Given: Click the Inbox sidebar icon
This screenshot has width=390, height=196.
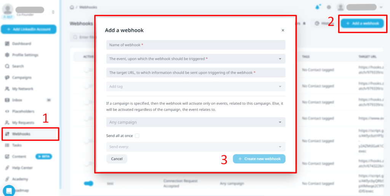Looking at the screenshot, I should point(7,100).
